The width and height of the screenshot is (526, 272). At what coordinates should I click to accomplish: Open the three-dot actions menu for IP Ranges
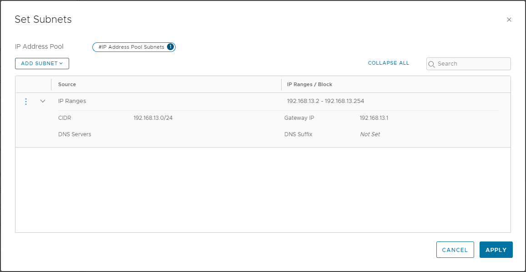tap(26, 102)
